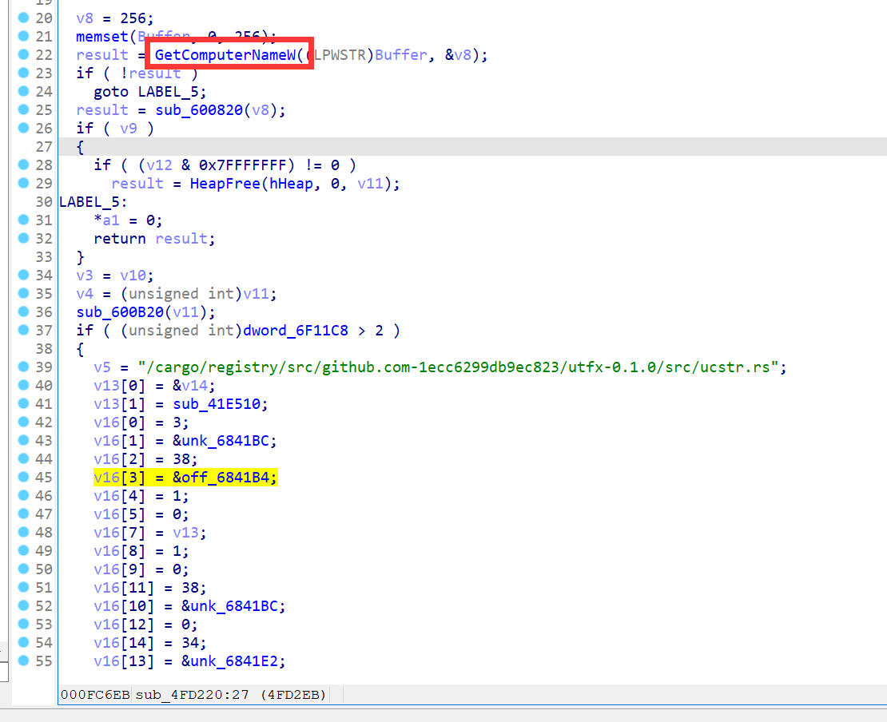Click &unk_6841BC on line 52
The height and width of the screenshot is (722, 887).
(x=229, y=606)
